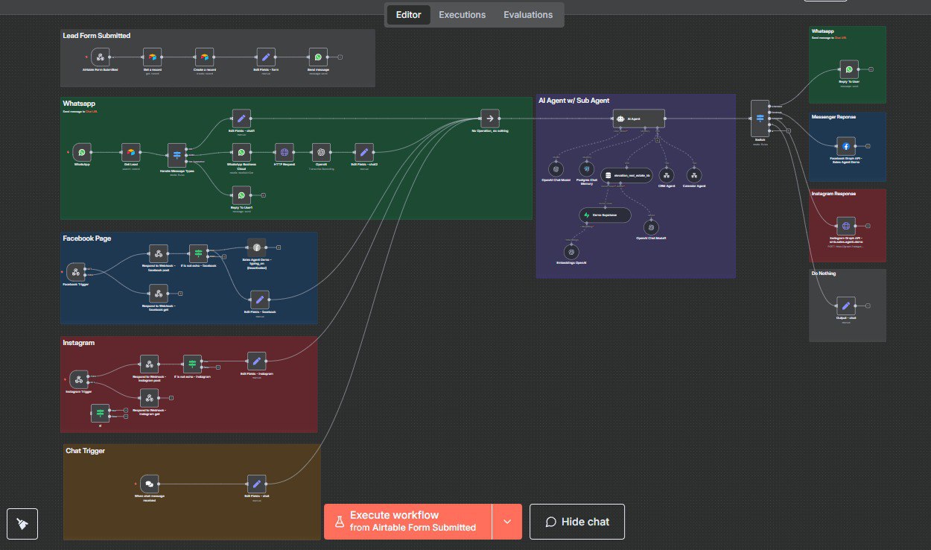Viewport: 931px width, 550px height.
Task: Open the Edit Fields - chat2 node
Action: point(363,153)
